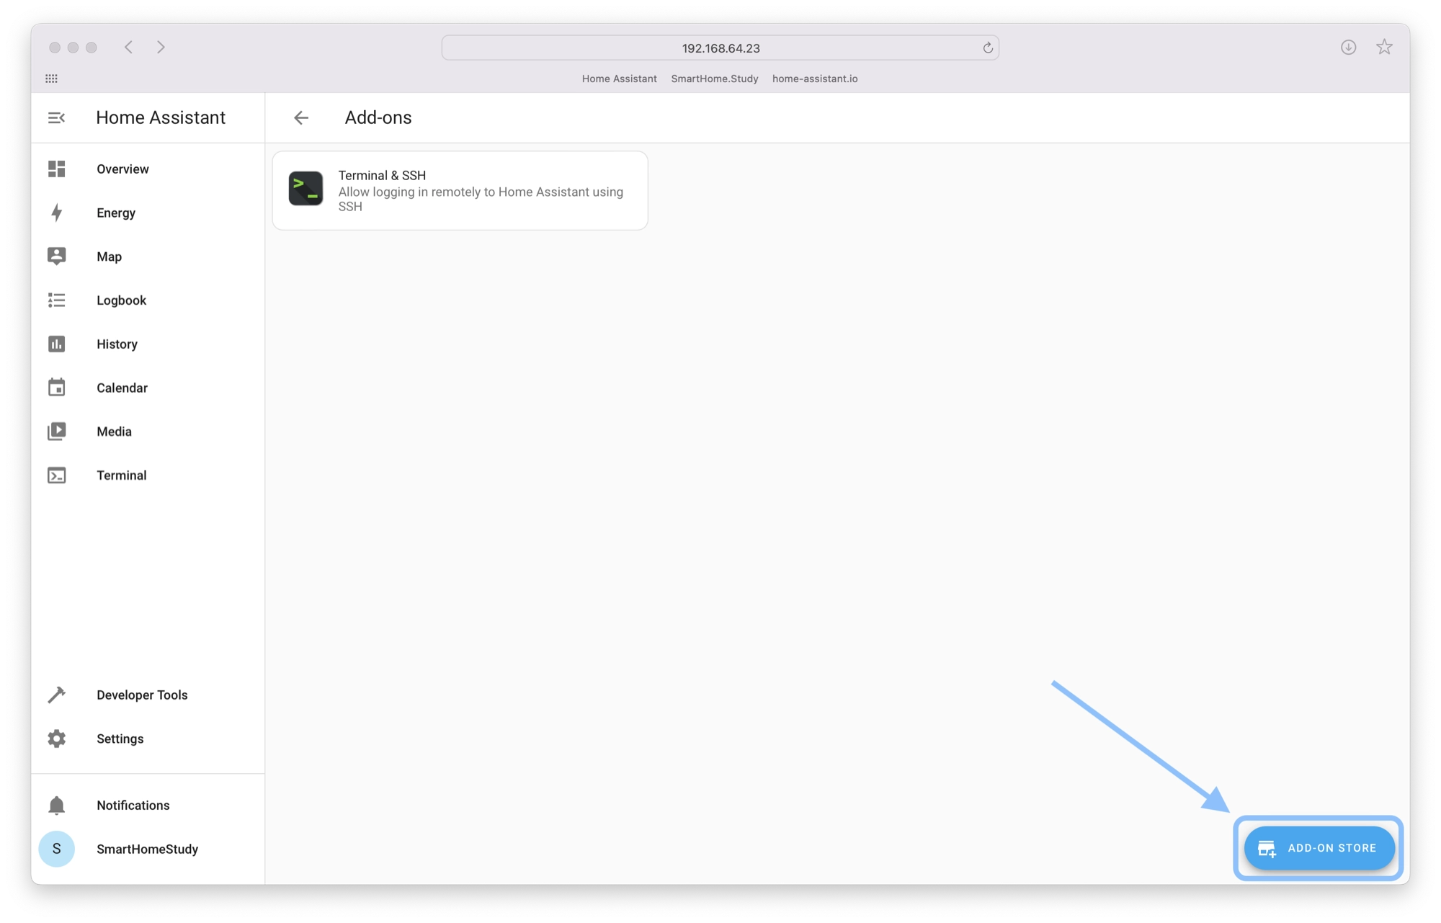This screenshot has height=923, width=1441.
Task: Navigate back using the arrow button
Action: [301, 117]
